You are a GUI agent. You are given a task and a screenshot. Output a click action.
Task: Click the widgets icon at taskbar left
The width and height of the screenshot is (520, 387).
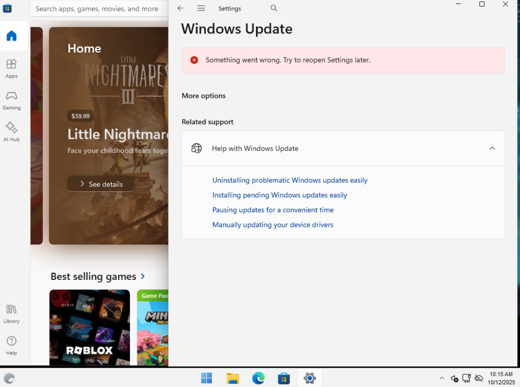(9, 378)
